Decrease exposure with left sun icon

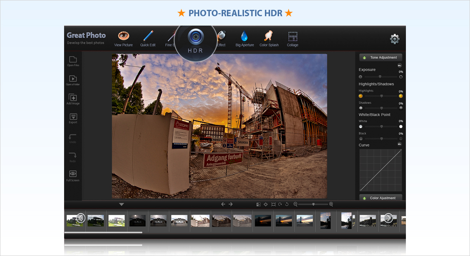coord(361,77)
